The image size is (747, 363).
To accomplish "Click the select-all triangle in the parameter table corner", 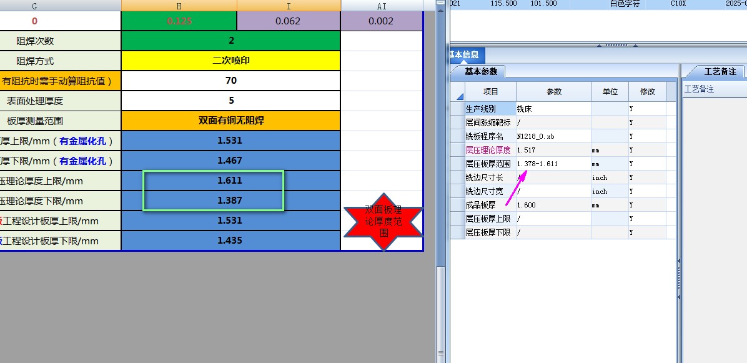I will pyautogui.click(x=458, y=91).
